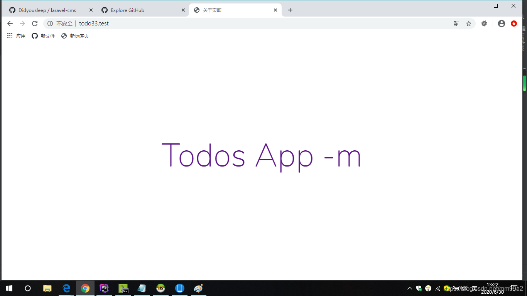Click the translate page icon
Viewport: 527px width, 296px height.
pyautogui.click(x=456, y=24)
